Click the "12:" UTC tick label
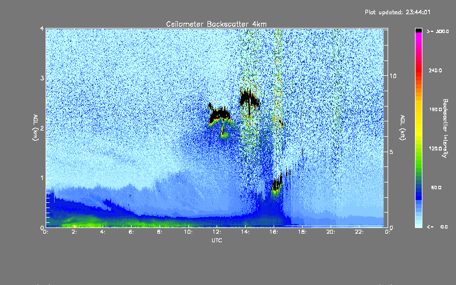The width and height of the screenshot is (456, 285). pyautogui.click(x=217, y=232)
